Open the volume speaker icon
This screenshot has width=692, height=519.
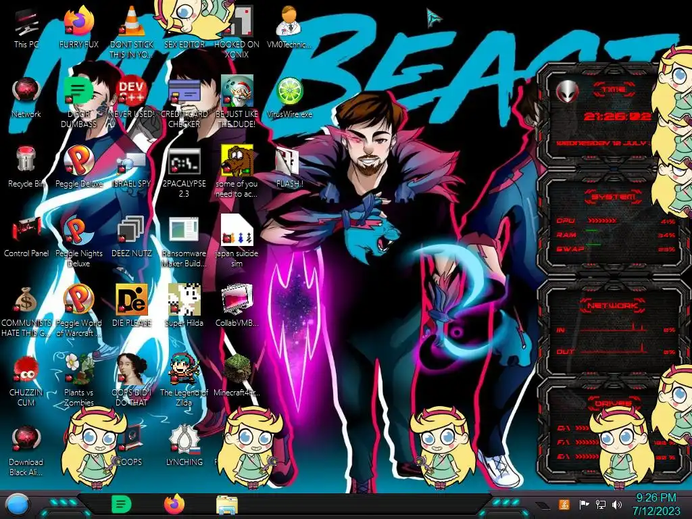click(616, 504)
